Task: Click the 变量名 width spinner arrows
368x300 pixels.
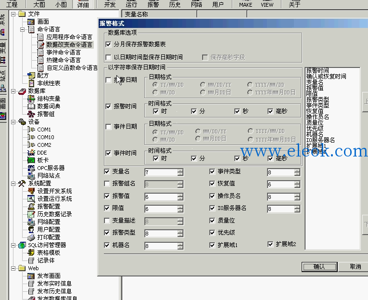Action: (x=180, y=172)
